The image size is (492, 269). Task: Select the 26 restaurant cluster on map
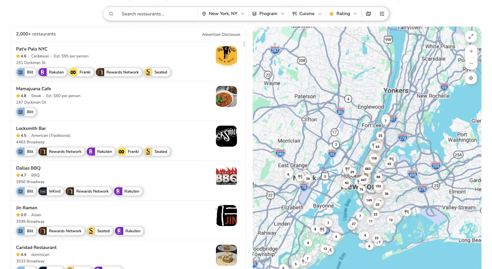(308, 178)
